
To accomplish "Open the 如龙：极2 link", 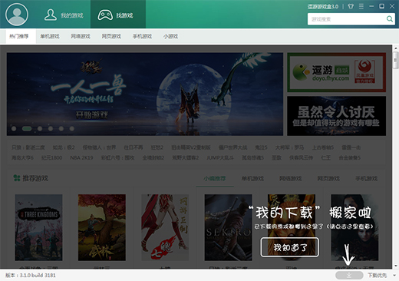I will pos(64,147).
